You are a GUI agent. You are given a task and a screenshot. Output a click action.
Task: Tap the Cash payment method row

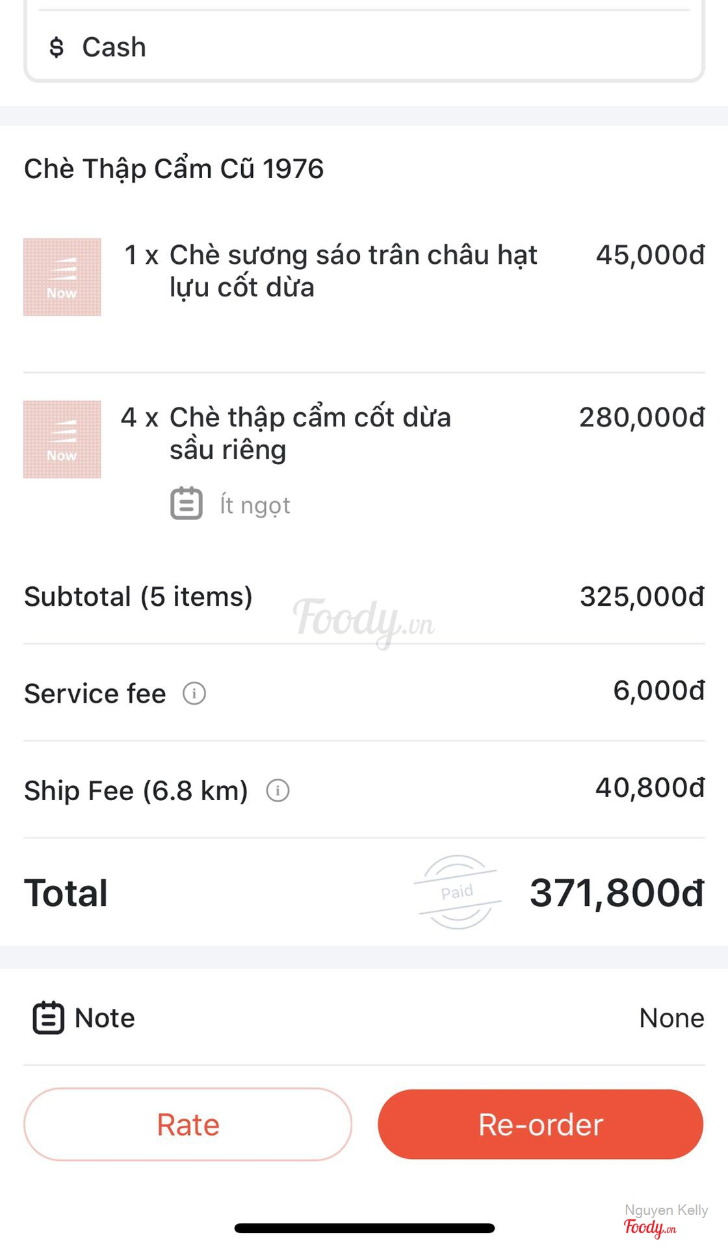tap(364, 47)
